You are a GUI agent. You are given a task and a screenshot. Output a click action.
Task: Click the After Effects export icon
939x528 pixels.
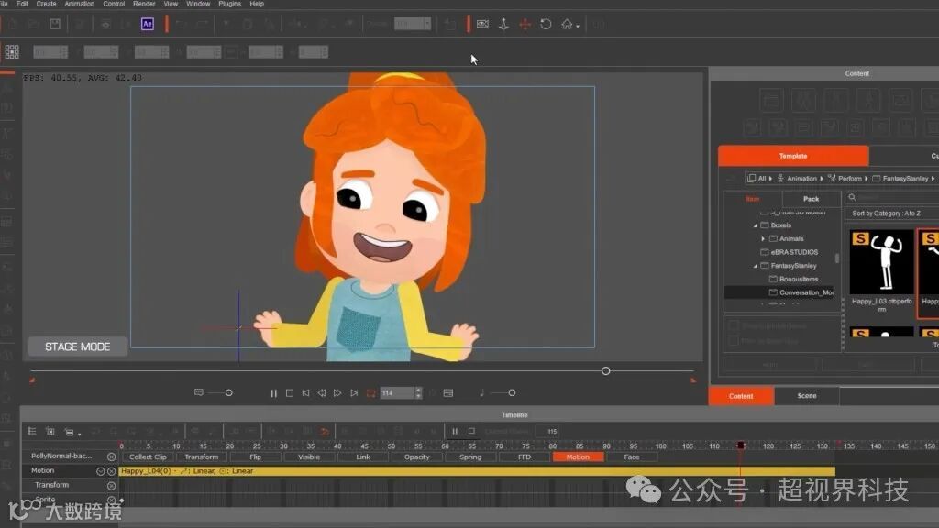coord(148,24)
